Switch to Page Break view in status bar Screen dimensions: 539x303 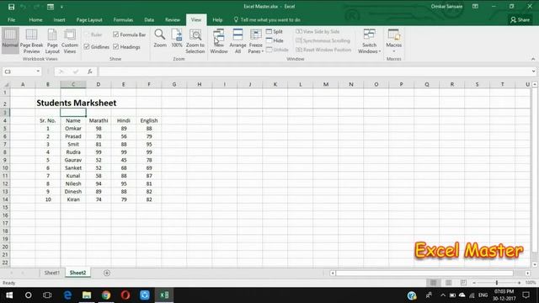tap(463, 283)
